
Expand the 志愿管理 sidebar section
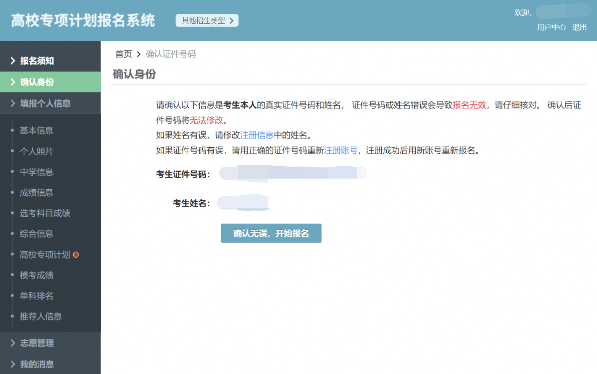point(37,343)
